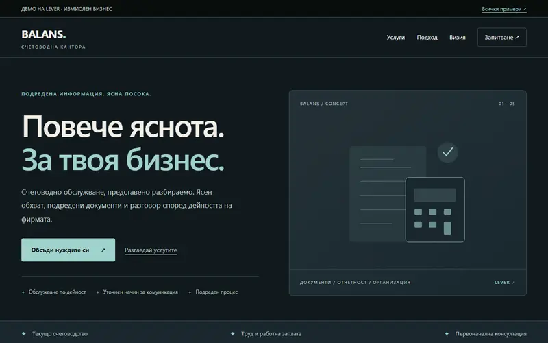
Task: Follow the Всички примери link
Action: [504, 9]
